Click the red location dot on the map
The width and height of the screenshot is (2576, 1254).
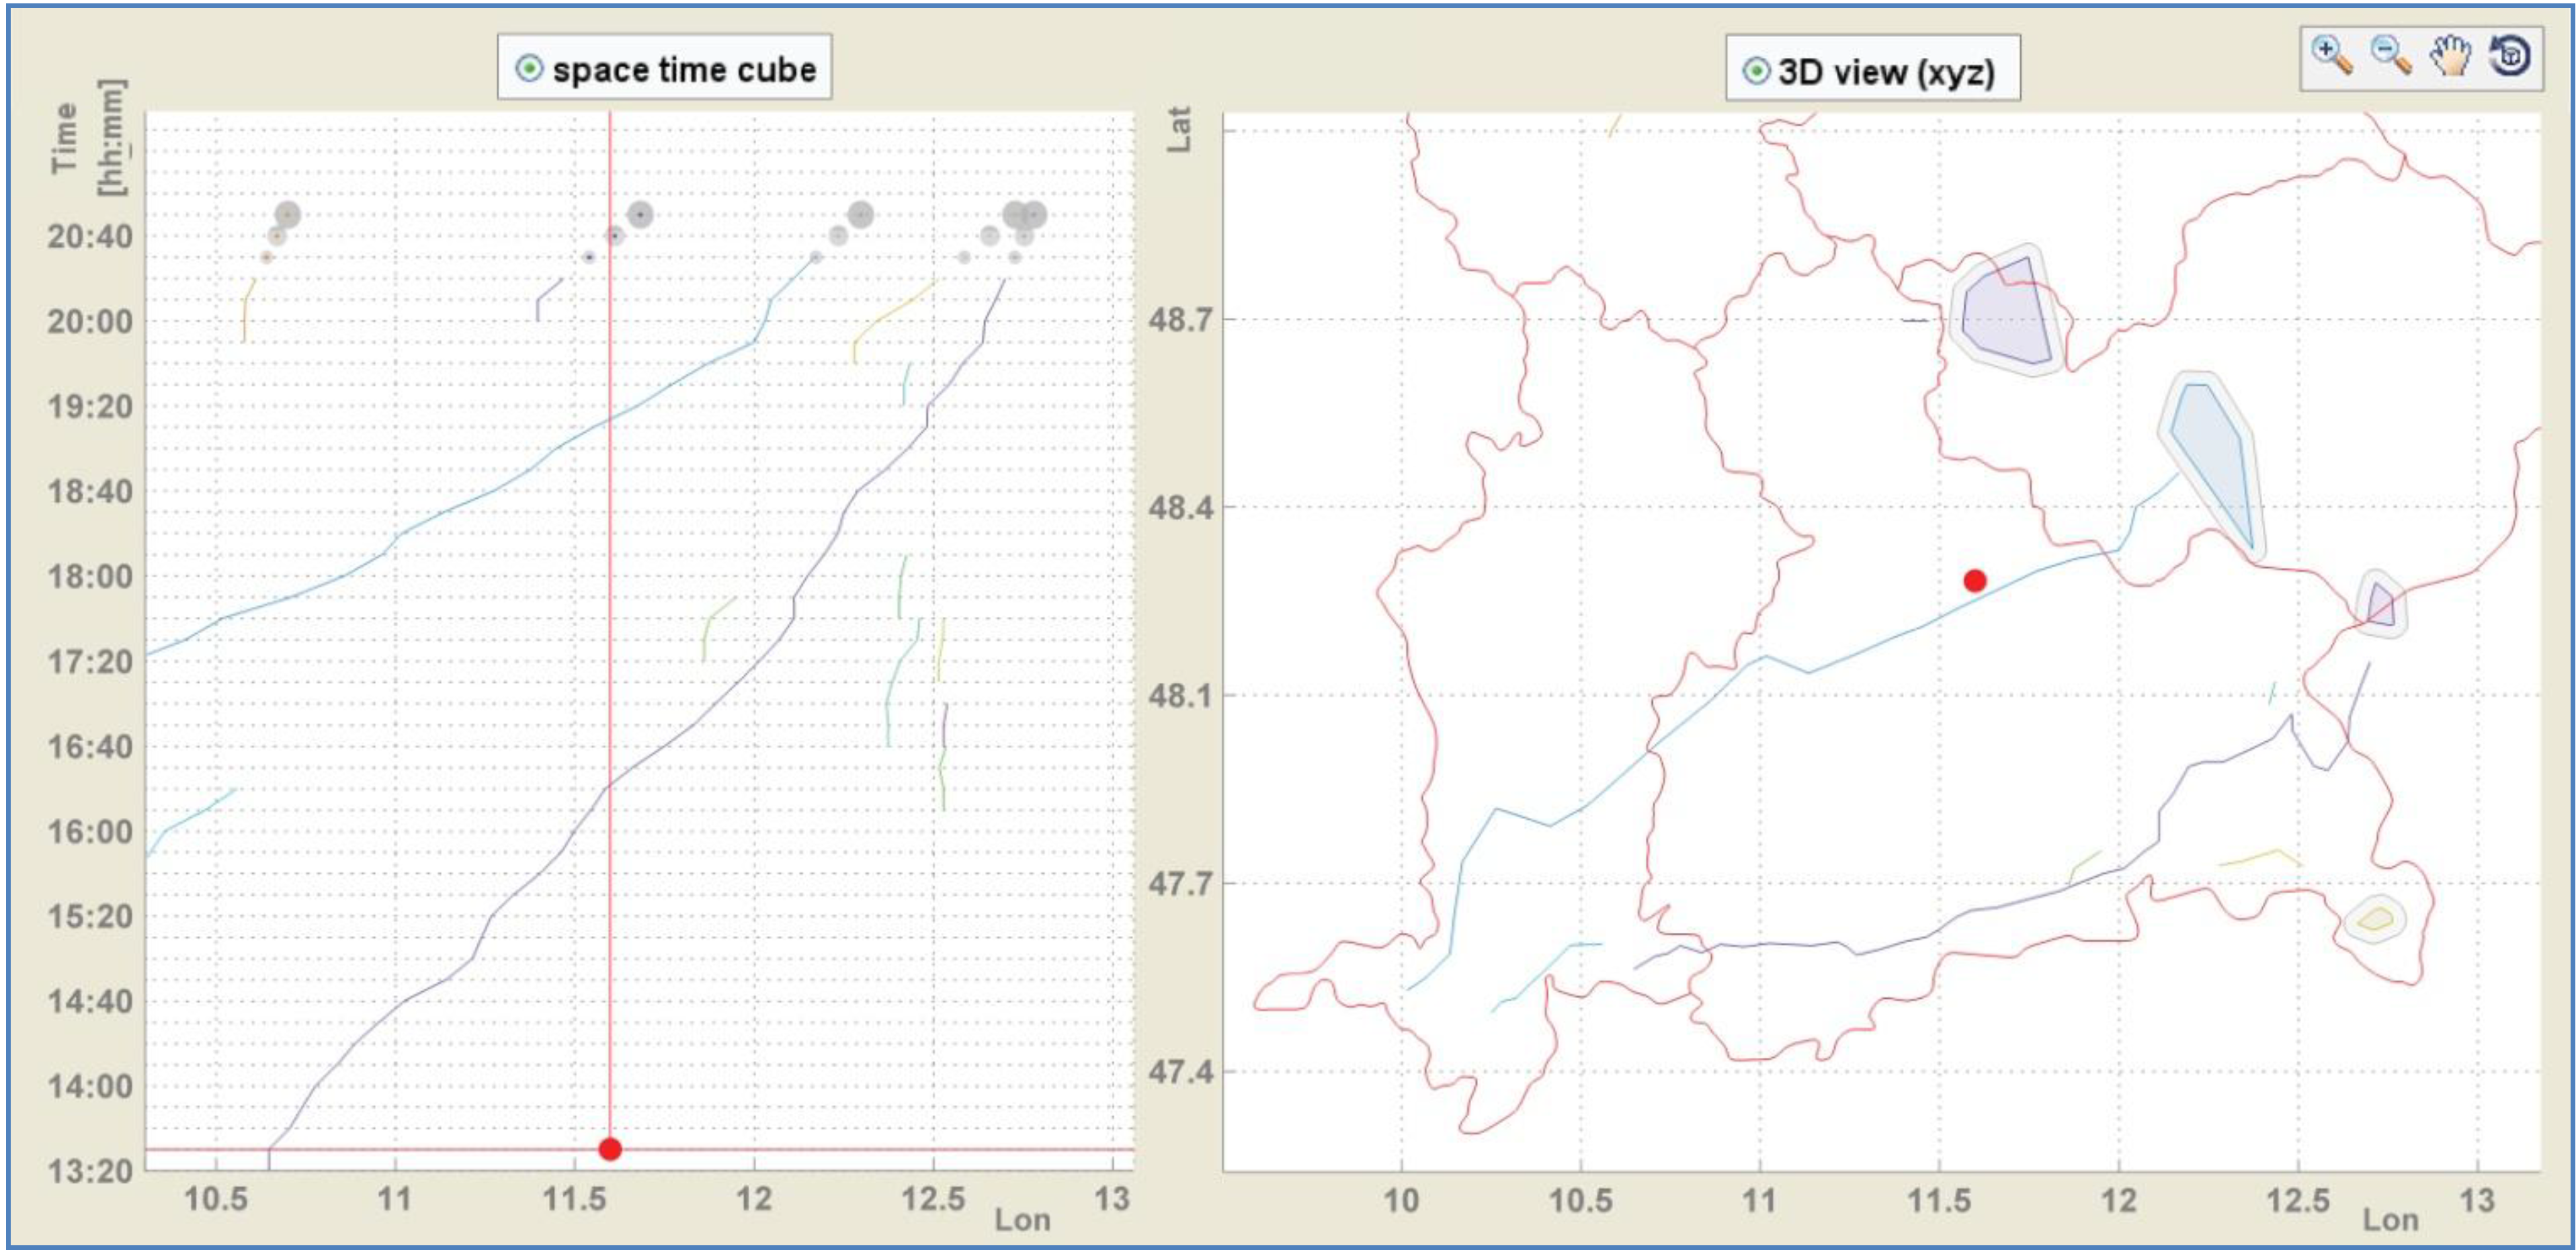coord(1974,580)
